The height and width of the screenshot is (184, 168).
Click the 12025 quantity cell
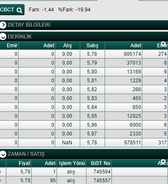123,116
